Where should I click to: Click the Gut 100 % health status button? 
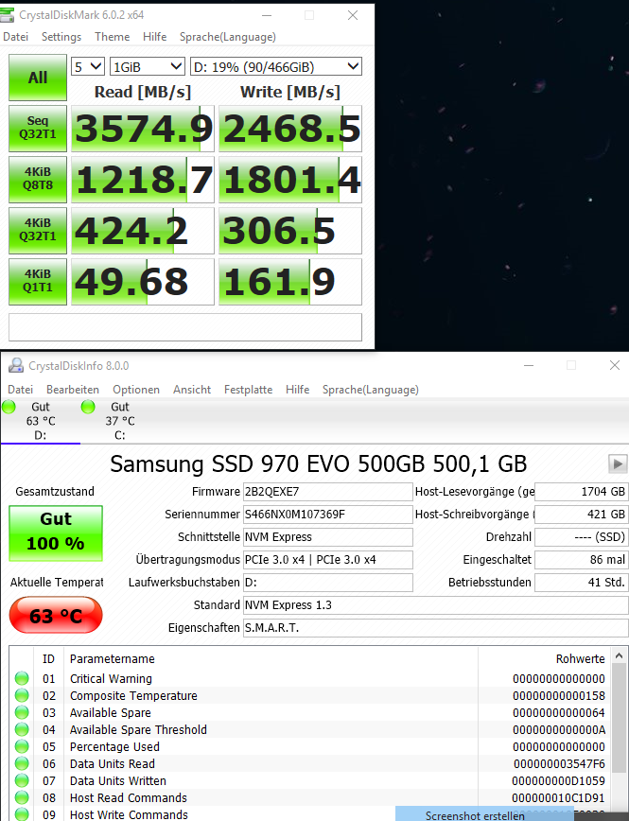coord(56,533)
